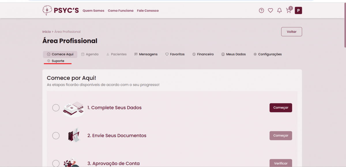Viewport: 346px width, 167px height.
Task: Select the circle beside Envie Seus Documentos
Action: (x=56, y=136)
